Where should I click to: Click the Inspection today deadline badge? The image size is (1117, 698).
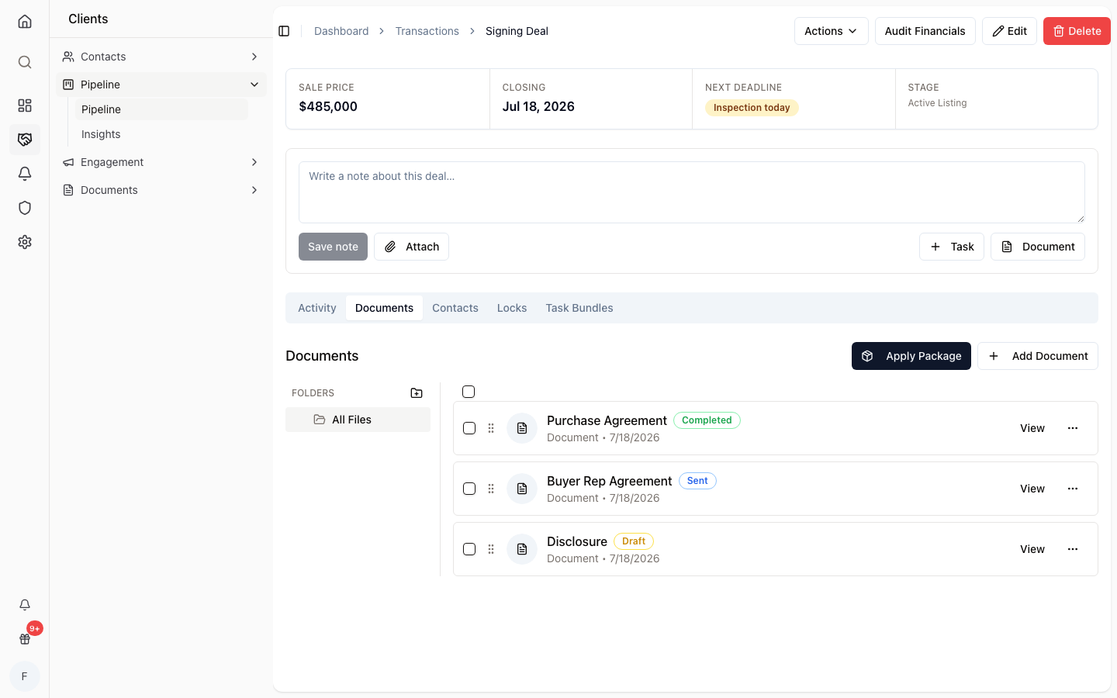point(752,108)
